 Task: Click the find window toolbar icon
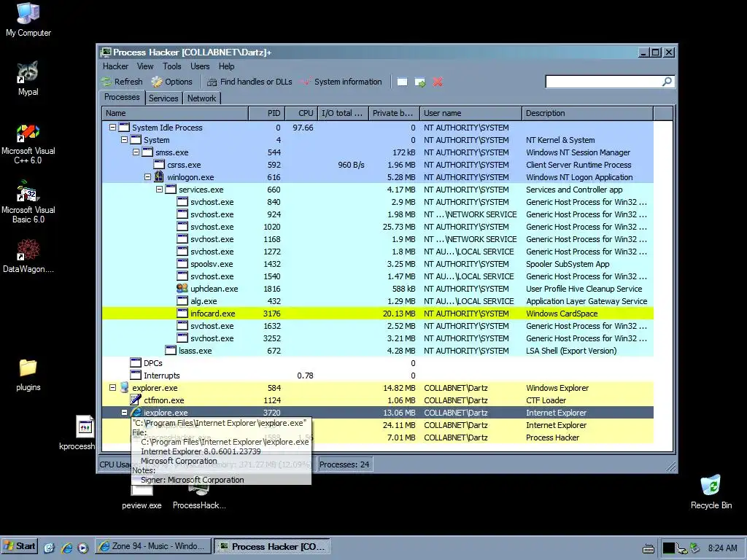point(402,82)
